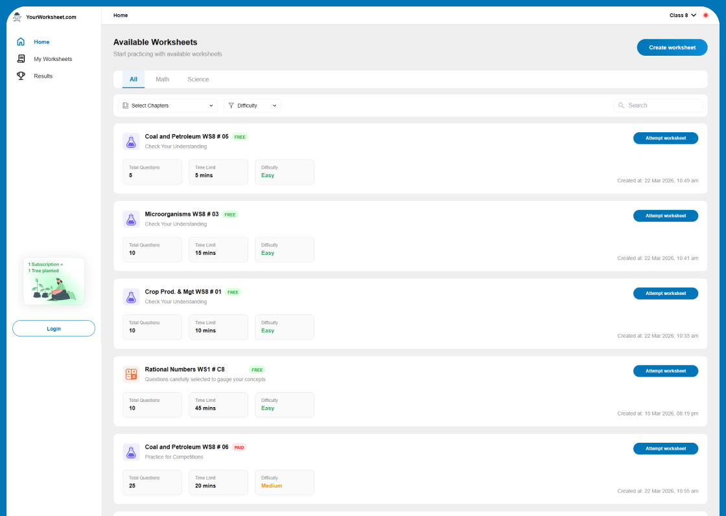Click the red notification dot icon

click(705, 16)
